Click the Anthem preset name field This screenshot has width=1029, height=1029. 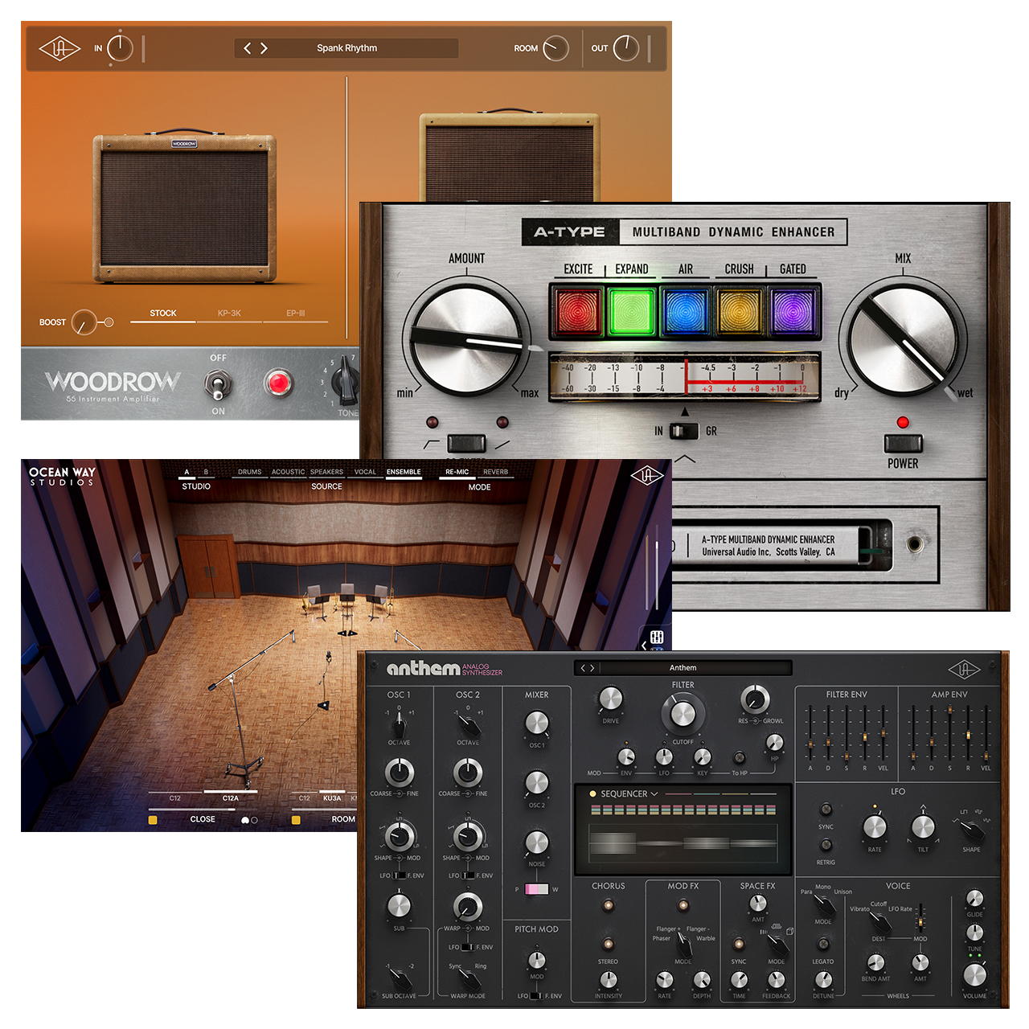point(683,667)
